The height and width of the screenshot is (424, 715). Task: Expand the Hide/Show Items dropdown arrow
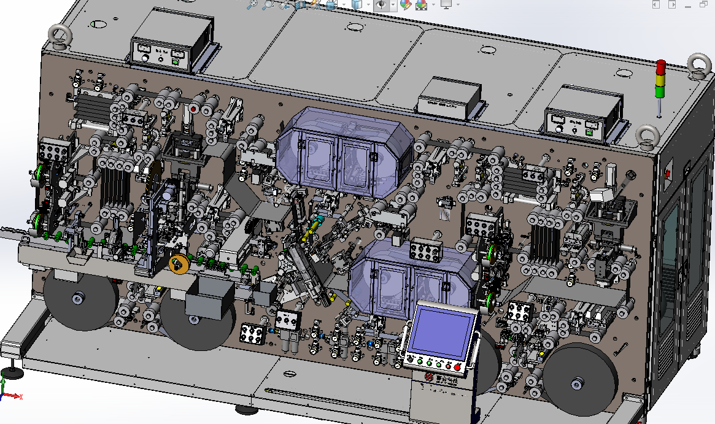coord(393,4)
